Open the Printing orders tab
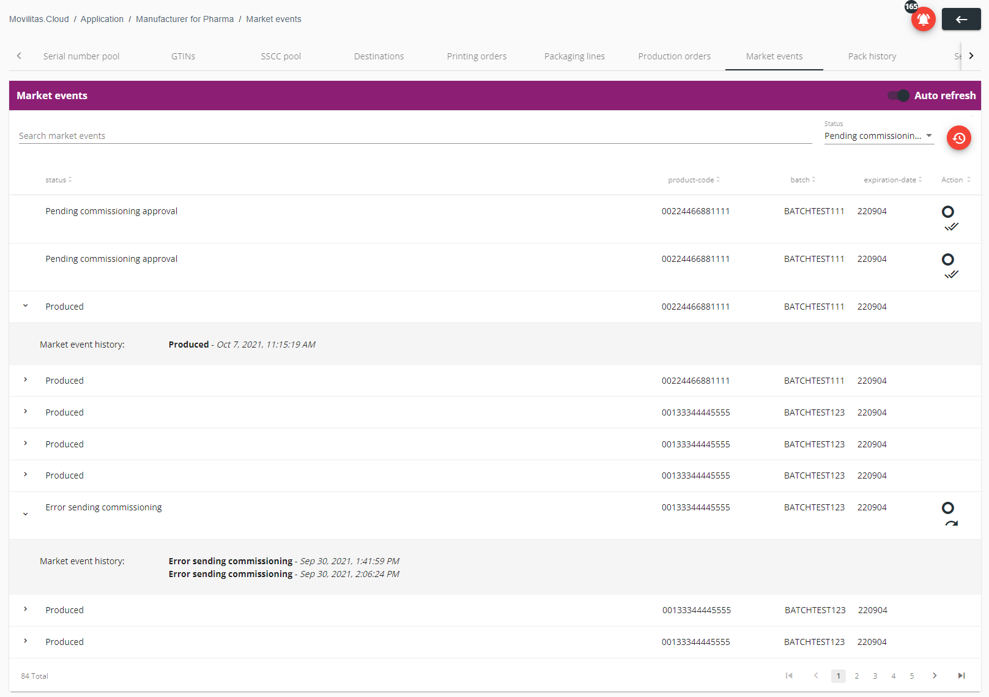Image resolution: width=989 pixels, height=697 pixels. pyautogui.click(x=476, y=56)
